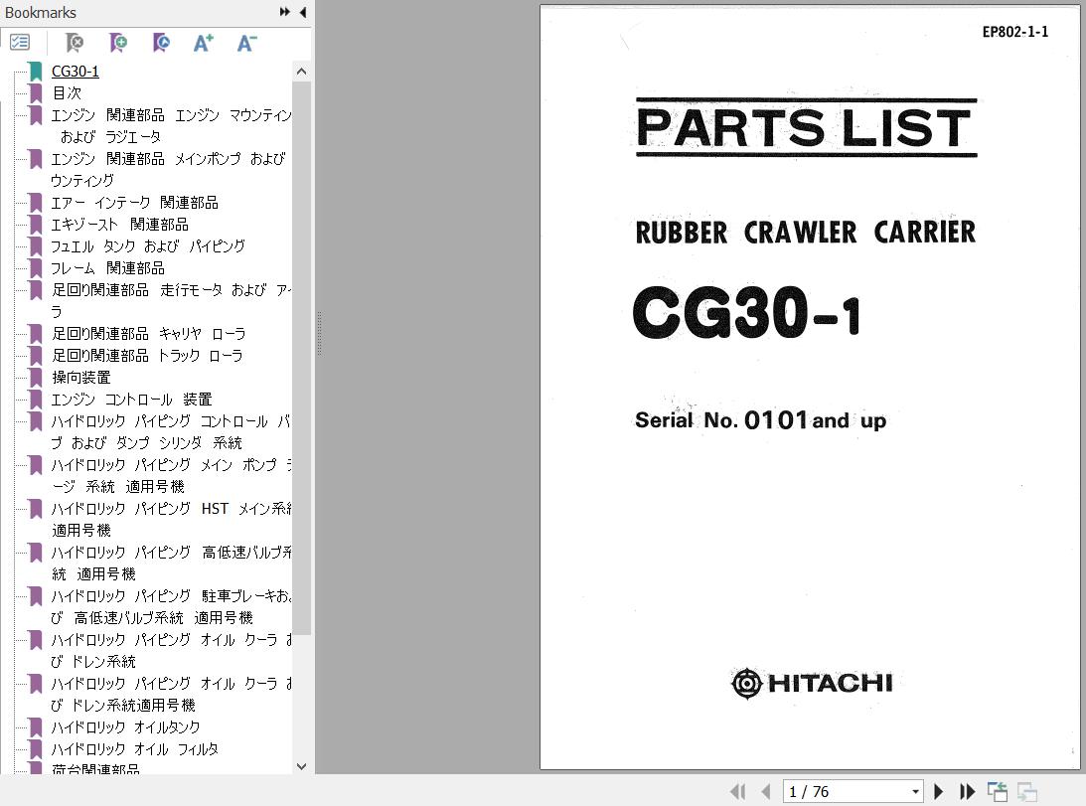Image resolution: width=1086 pixels, height=806 pixels.
Task: Go to the previous page
Action: [x=766, y=791]
